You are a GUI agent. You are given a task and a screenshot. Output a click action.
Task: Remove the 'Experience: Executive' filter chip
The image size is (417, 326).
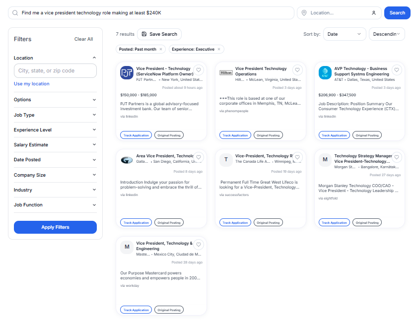pos(219,49)
